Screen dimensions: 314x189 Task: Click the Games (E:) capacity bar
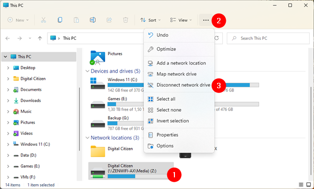pyautogui.click(x=126, y=104)
